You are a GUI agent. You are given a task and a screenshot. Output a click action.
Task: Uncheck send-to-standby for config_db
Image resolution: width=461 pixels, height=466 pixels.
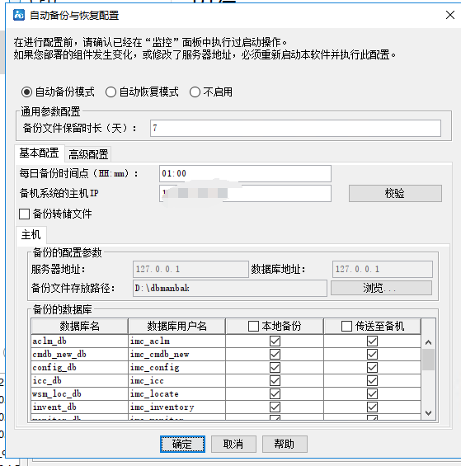(x=372, y=367)
